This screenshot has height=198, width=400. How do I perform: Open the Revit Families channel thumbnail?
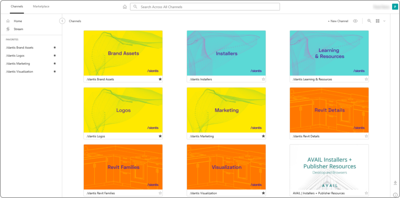tap(123, 167)
